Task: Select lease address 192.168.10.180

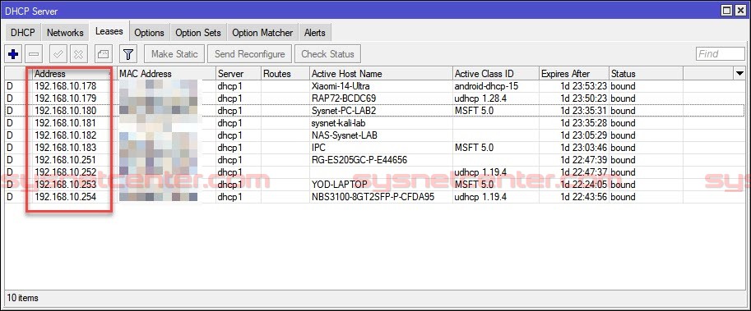Action: [66, 111]
